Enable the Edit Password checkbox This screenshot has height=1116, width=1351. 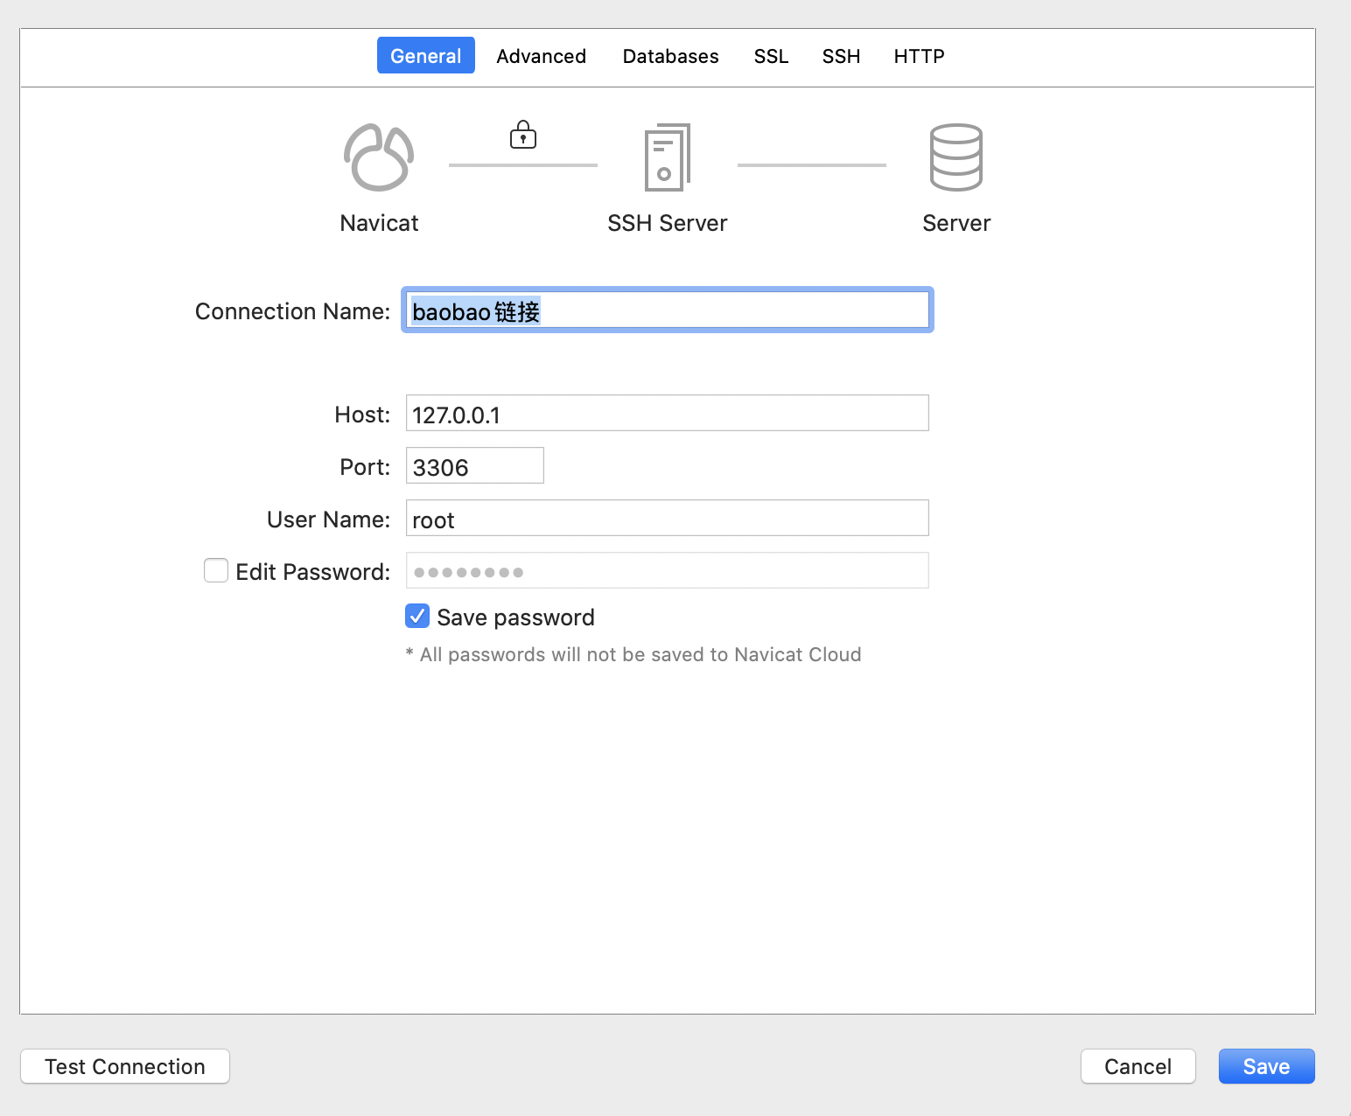click(x=216, y=571)
